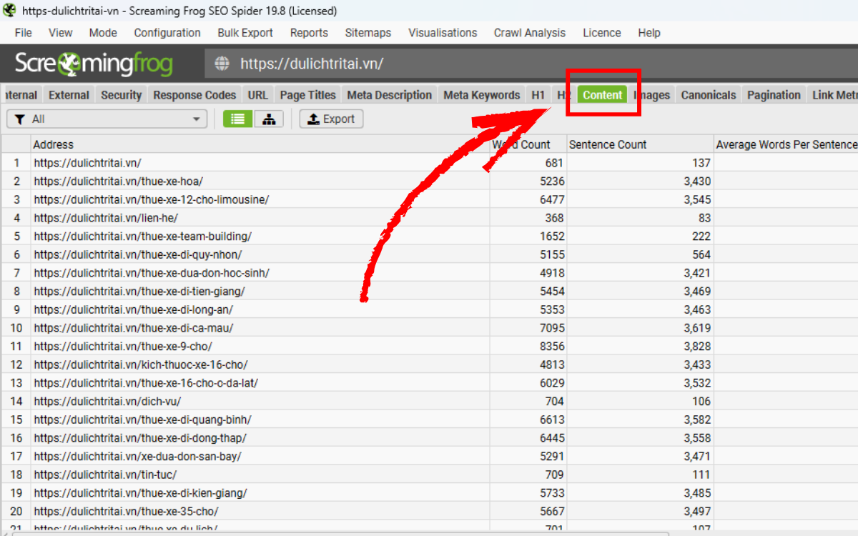This screenshot has height=536, width=858.
Task: Switch to list view icon
Action: click(237, 119)
